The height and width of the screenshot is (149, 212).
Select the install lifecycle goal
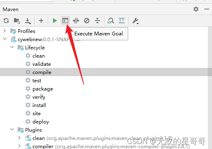tap(39, 105)
